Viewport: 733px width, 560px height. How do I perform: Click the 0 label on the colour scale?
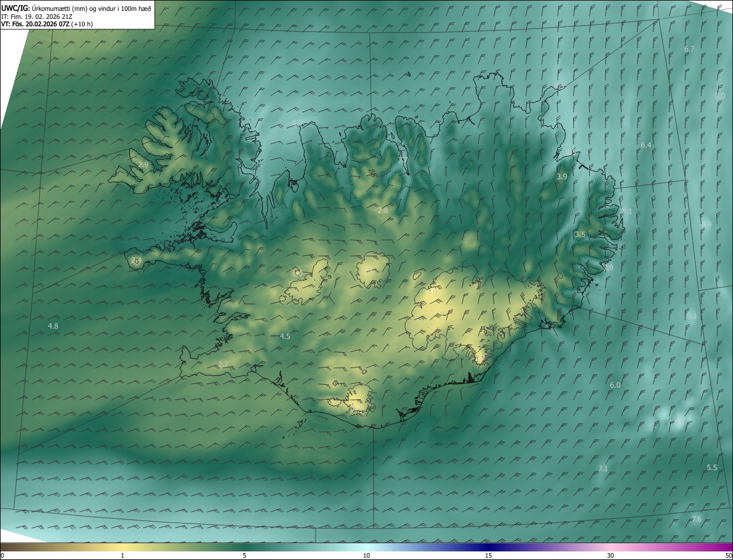(x=2, y=555)
